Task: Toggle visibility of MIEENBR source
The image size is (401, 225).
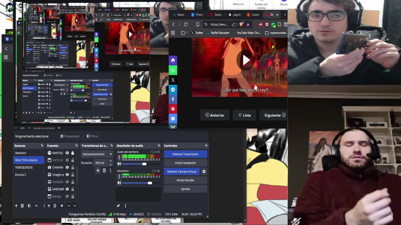Action: pyautogui.click(x=67, y=189)
